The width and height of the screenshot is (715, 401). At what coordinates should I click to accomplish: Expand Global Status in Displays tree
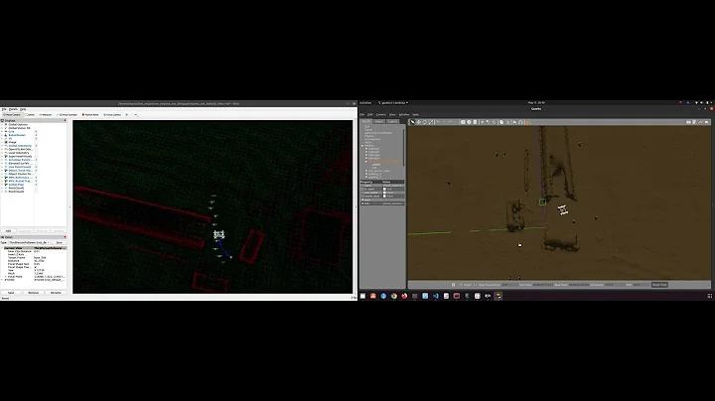(x=2, y=128)
